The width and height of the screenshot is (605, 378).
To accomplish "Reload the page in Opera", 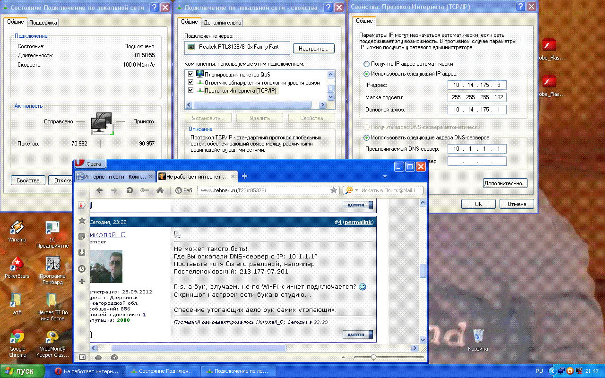I will pos(129,190).
